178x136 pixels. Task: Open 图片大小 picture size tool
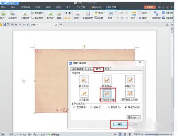pos(51,15)
